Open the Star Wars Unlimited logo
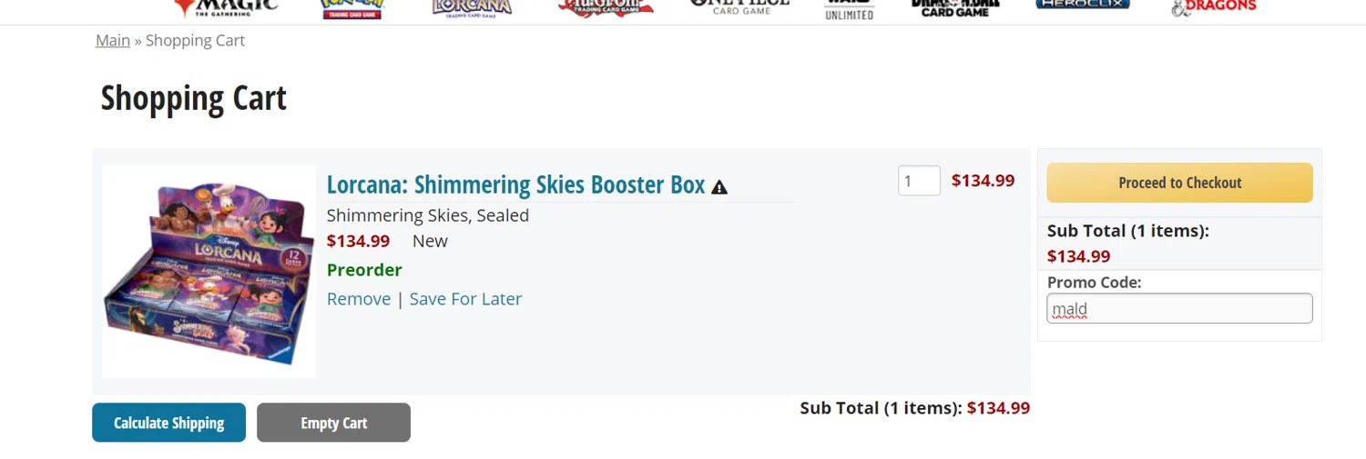 [849, 9]
